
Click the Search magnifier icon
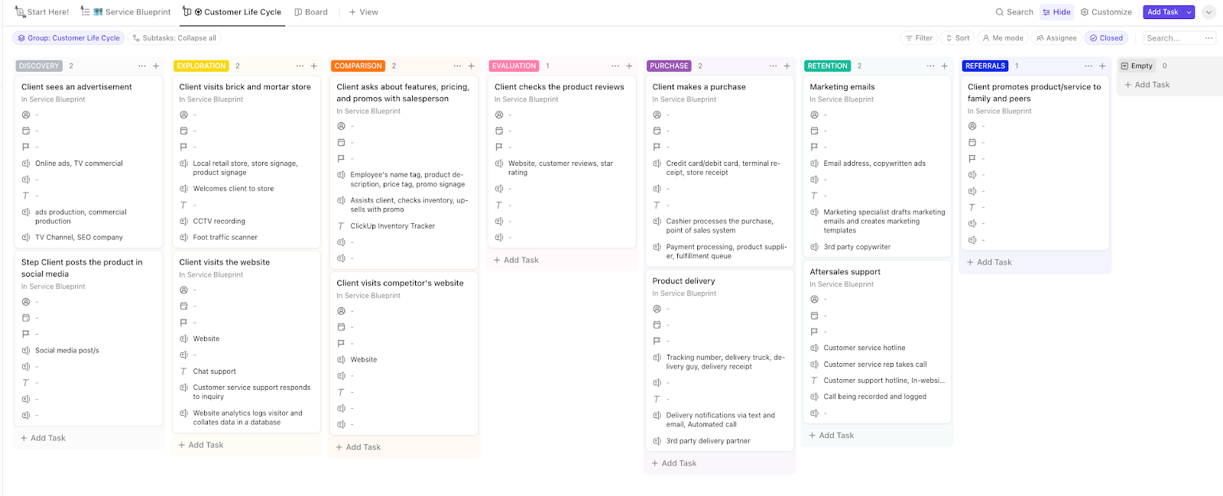coord(1000,12)
